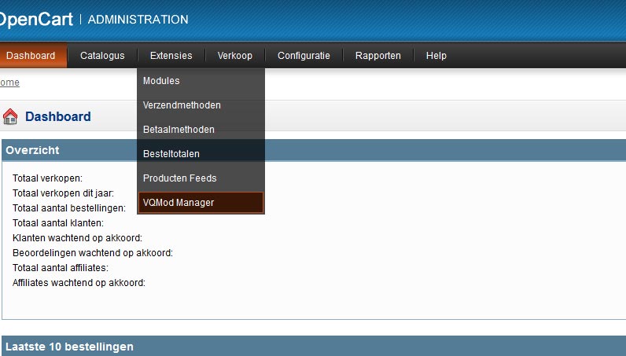Open the Catalogus menu
The height and width of the screenshot is (356, 626).
(x=102, y=56)
